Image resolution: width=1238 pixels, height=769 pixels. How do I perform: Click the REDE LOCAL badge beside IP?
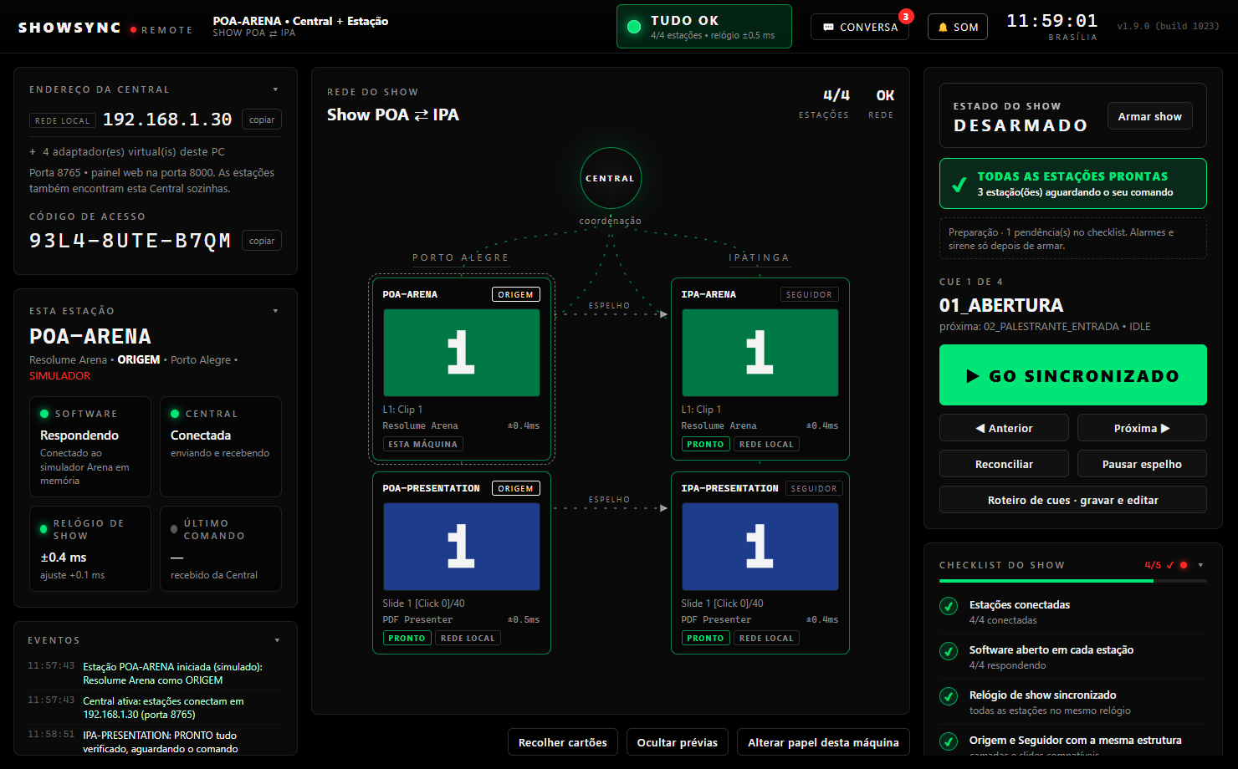[x=63, y=120]
